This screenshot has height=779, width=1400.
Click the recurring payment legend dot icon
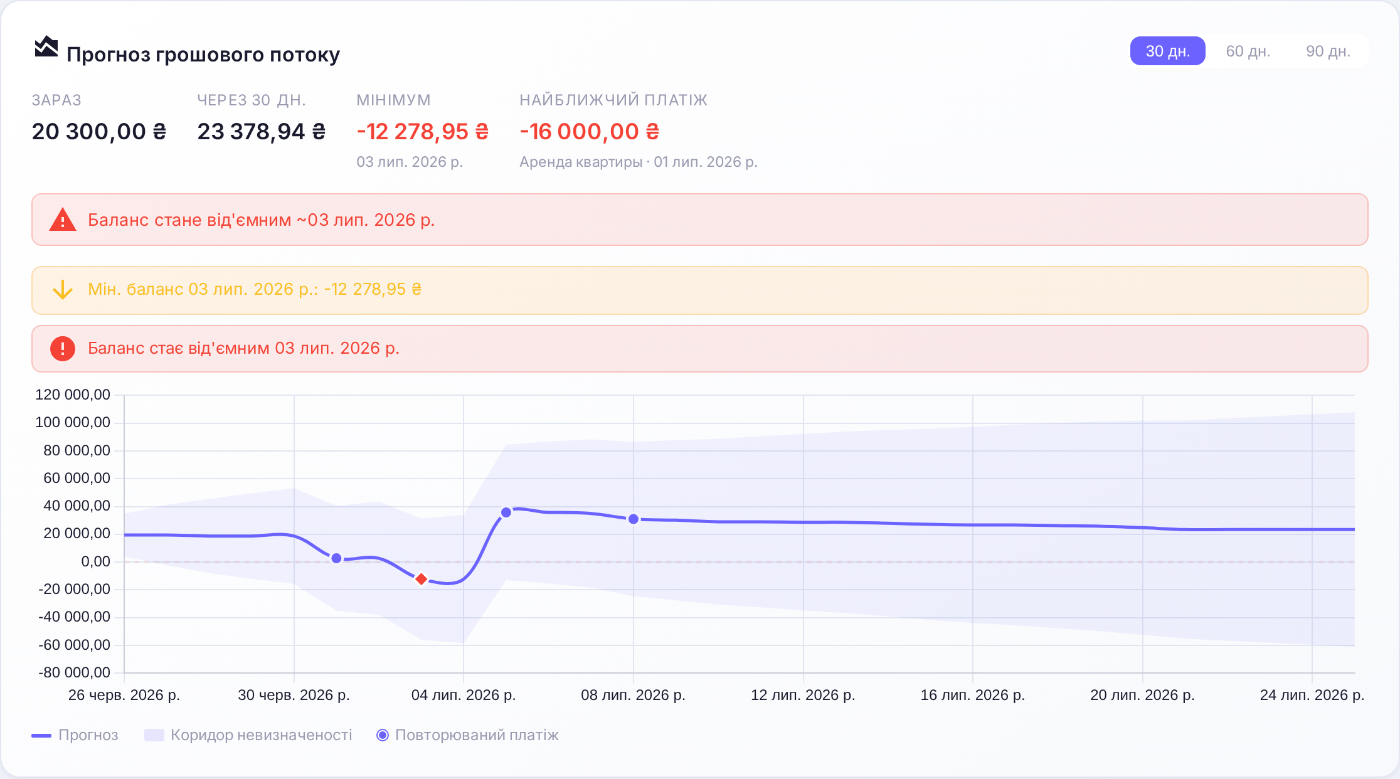[x=383, y=735]
